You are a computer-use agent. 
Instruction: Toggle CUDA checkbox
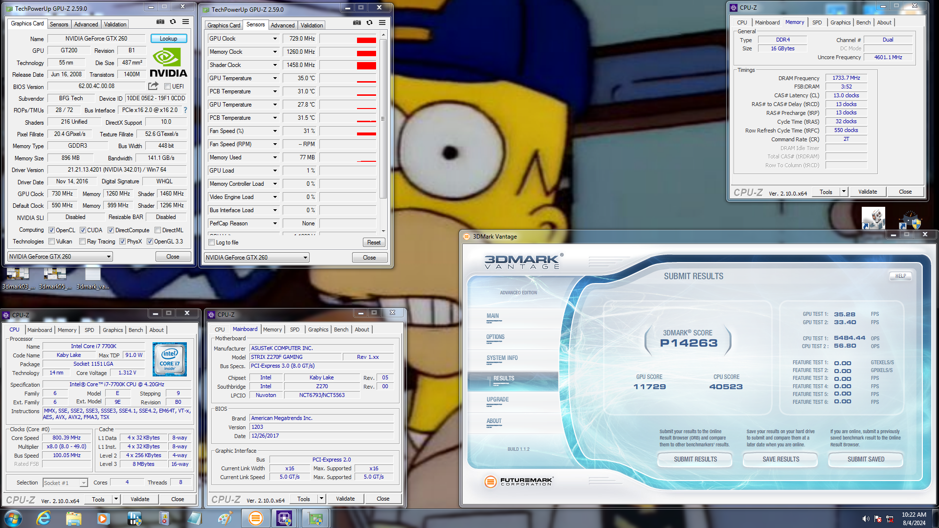point(83,230)
